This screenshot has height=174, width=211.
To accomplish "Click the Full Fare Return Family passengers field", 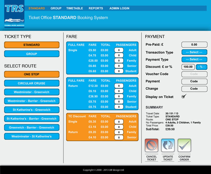I will (x=119, y=96).
